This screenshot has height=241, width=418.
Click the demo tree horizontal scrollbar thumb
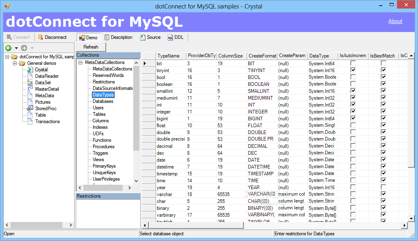(36, 225)
